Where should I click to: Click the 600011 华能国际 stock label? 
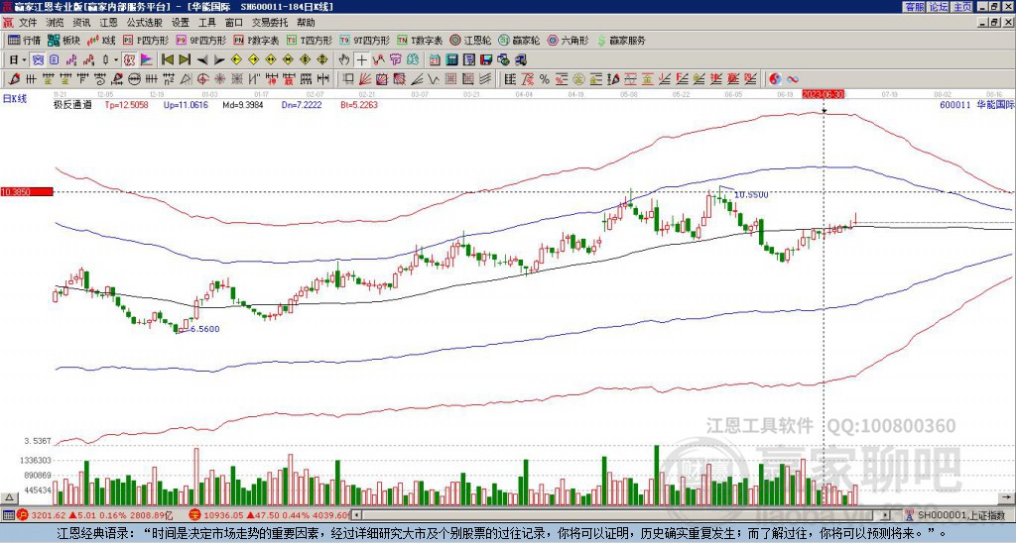click(x=977, y=104)
